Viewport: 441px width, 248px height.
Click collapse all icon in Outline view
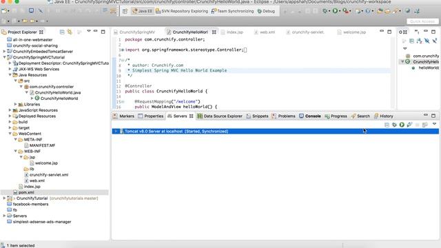coord(412,41)
